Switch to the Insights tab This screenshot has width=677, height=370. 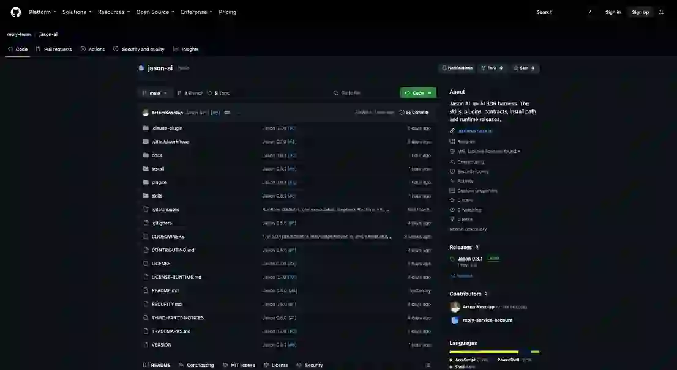[x=186, y=49]
